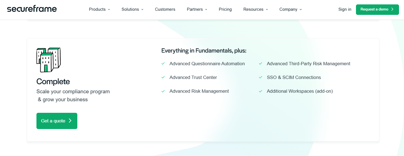Viewport: 404px width, 156px height.
Task: Click checkmark beside Additional Workspaces (add-on)
Action: coord(260,91)
